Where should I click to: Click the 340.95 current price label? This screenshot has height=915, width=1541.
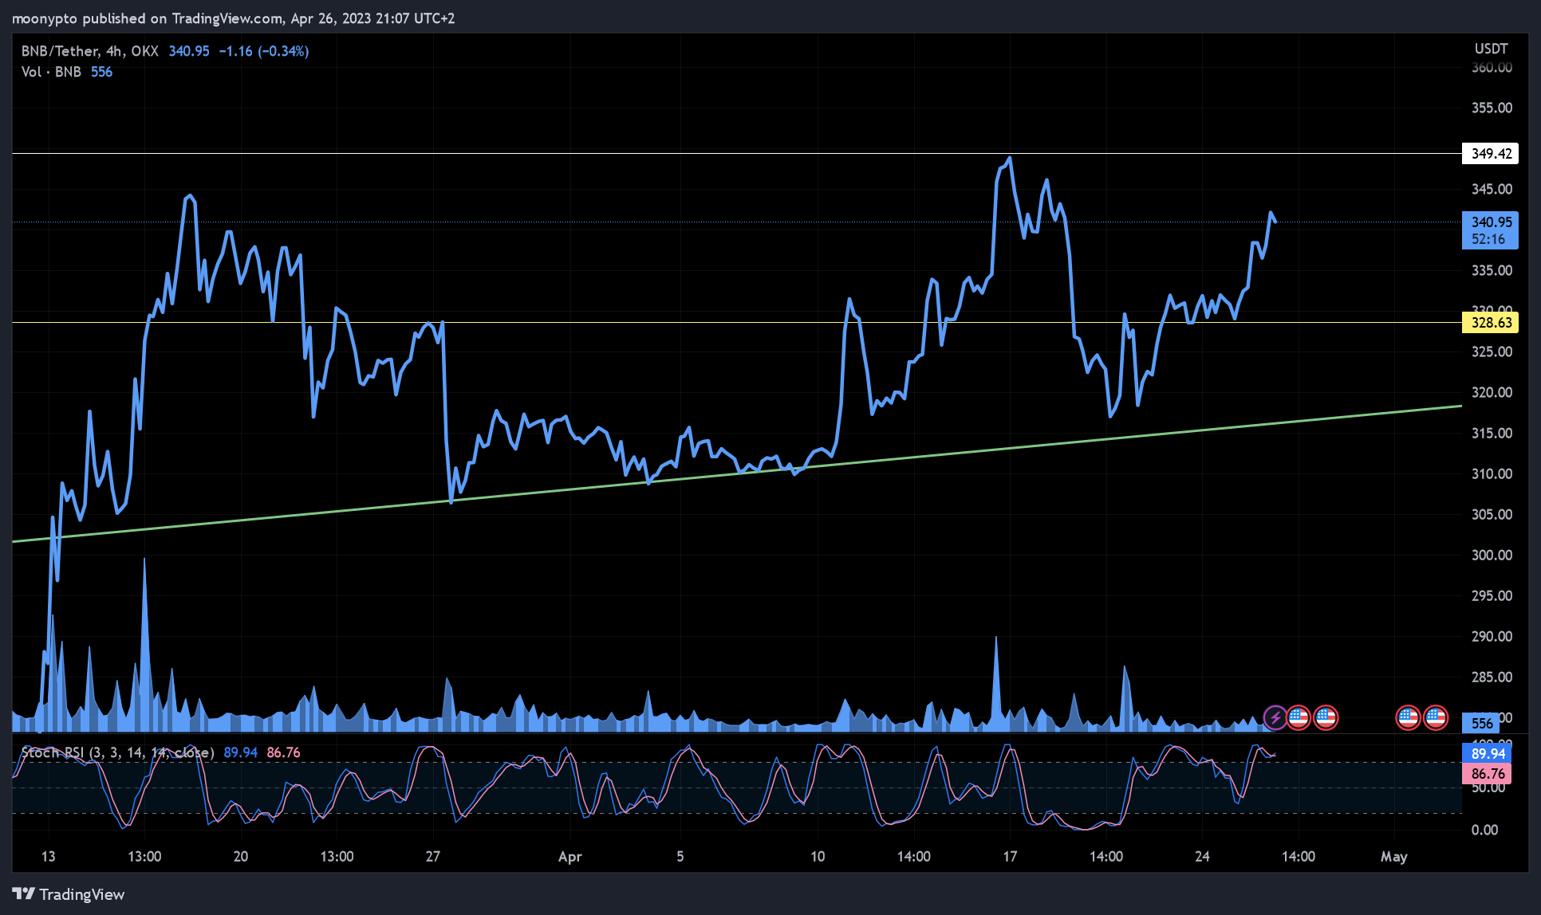1490,222
